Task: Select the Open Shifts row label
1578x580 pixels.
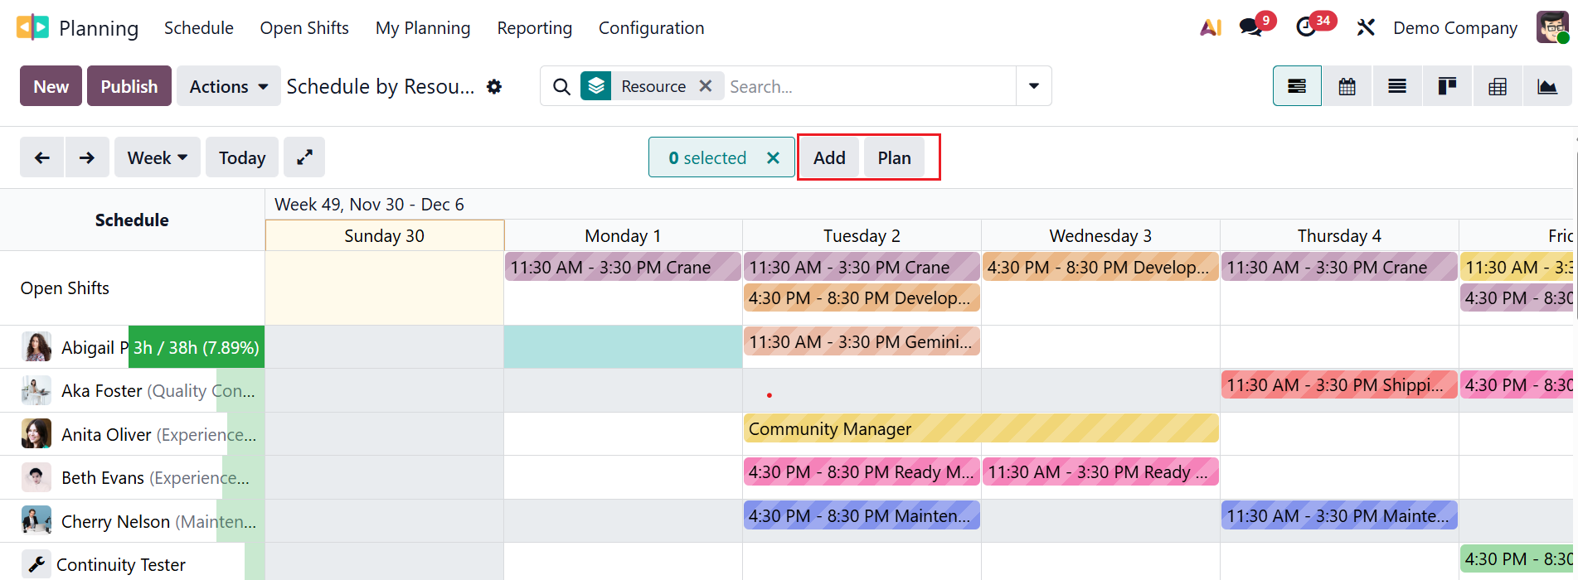Action: [x=65, y=288]
